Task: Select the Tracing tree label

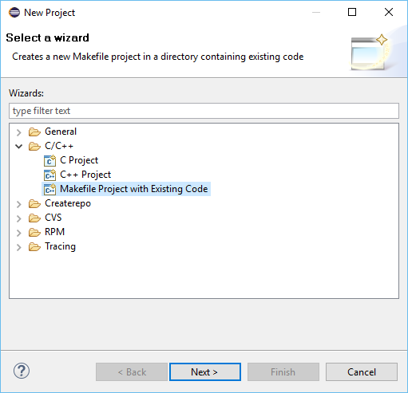Action: pyautogui.click(x=60, y=246)
